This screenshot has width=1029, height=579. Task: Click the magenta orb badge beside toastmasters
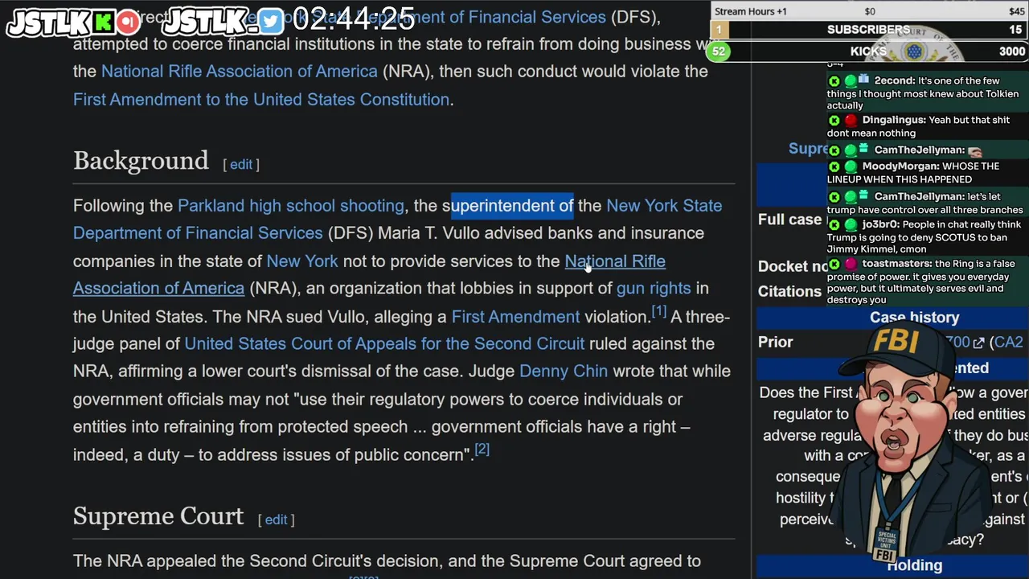[851, 264]
